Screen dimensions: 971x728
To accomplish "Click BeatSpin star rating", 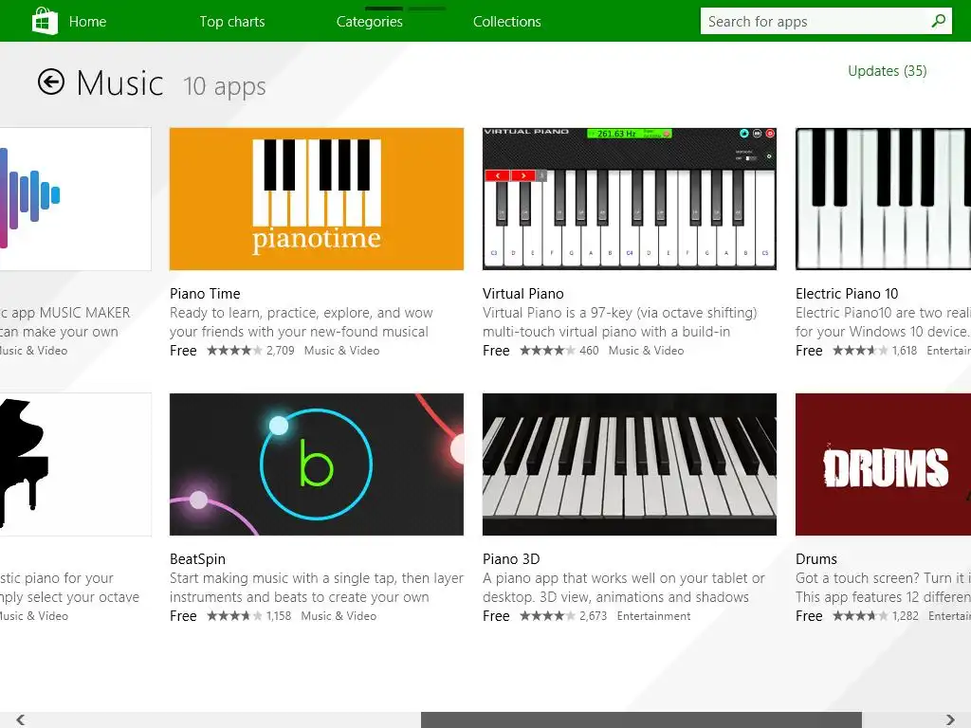I will (234, 616).
